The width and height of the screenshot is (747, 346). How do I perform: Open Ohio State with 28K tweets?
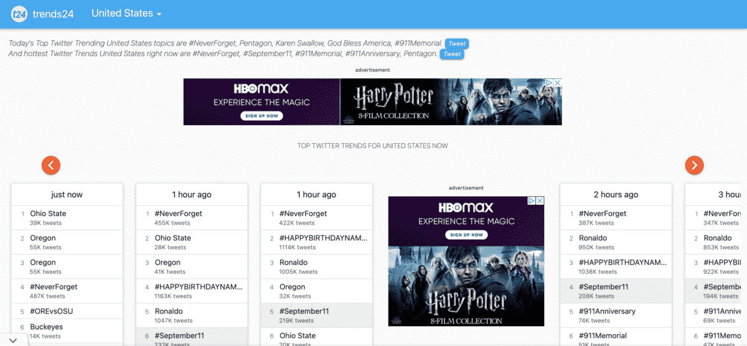(172, 238)
